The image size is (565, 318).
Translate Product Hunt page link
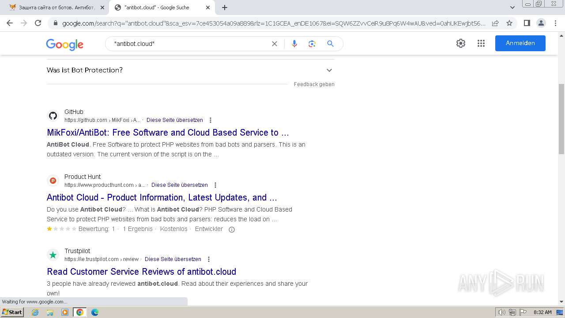pos(180,185)
